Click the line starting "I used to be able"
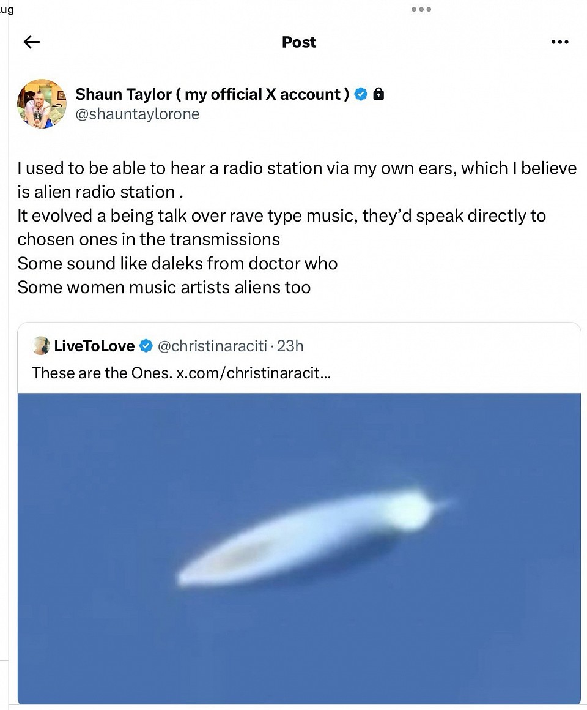This screenshot has width=587, height=710. 297,168
